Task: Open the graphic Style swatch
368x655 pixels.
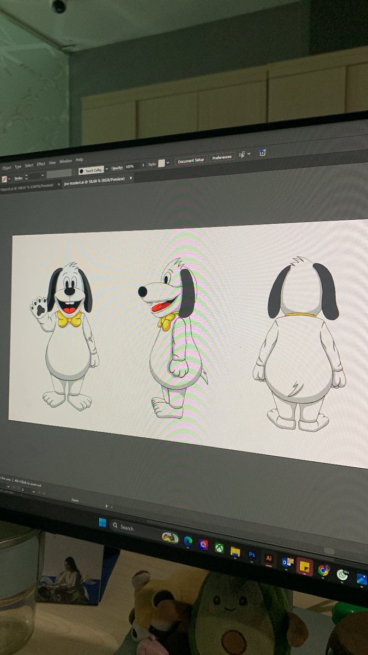Action: (161, 163)
